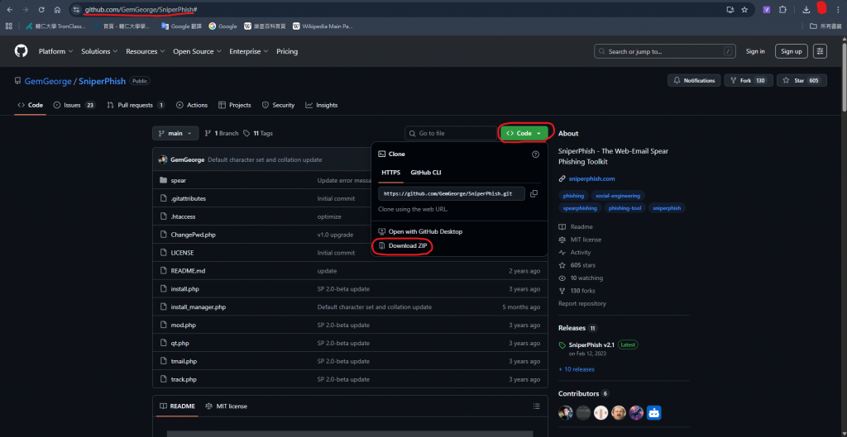This screenshot has height=437, width=847.
Task: Click the Sign up button
Action: pyautogui.click(x=792, y=51)
